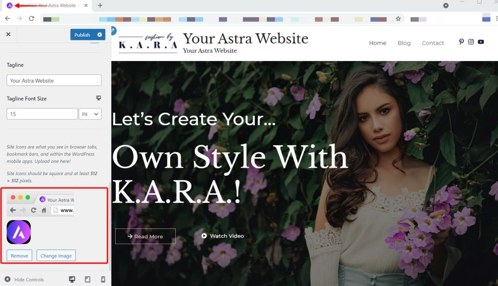The image size is (498, 286).
Task: Bookmark this page with the star icon
Action: (398, 19)
